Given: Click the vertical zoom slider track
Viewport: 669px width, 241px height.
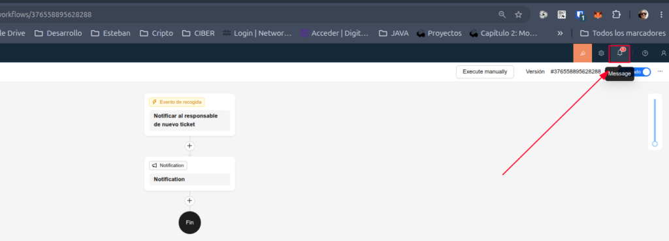Looking at the screenshot, I should coord(655,121).
